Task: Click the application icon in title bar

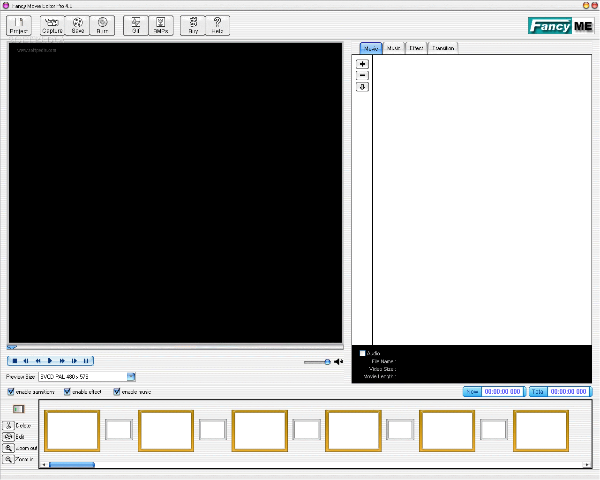Action: point(6,6)
